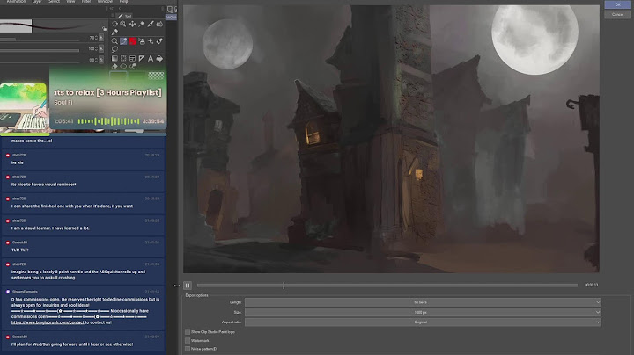Select the highlighted Pencil tool
Image resolution: width=634 pixels, height=355 pixels.
(x=123, y=41)
